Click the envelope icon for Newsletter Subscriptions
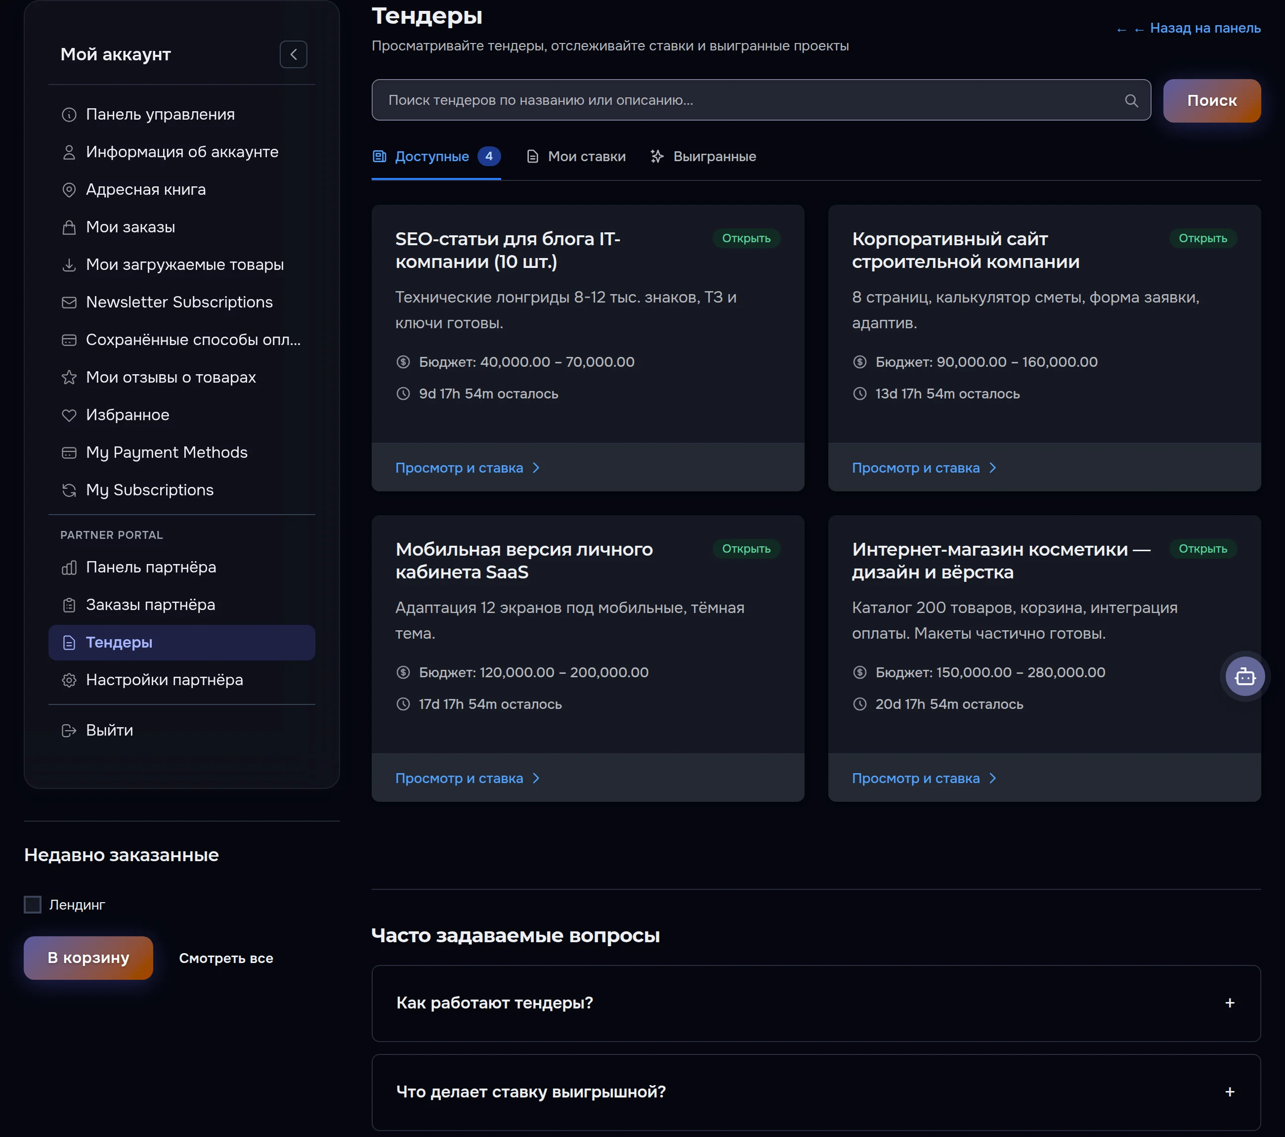 click(69, 303)
